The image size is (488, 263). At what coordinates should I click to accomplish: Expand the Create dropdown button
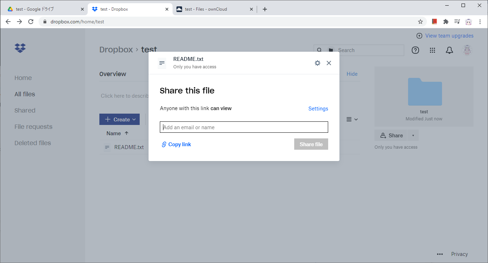tap(120, 119)
